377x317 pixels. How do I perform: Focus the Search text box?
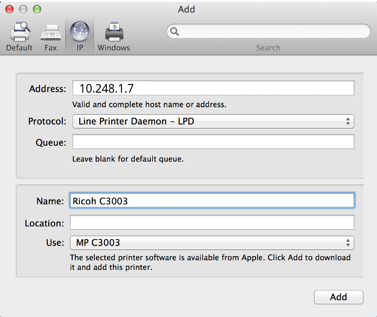point(269,31)
